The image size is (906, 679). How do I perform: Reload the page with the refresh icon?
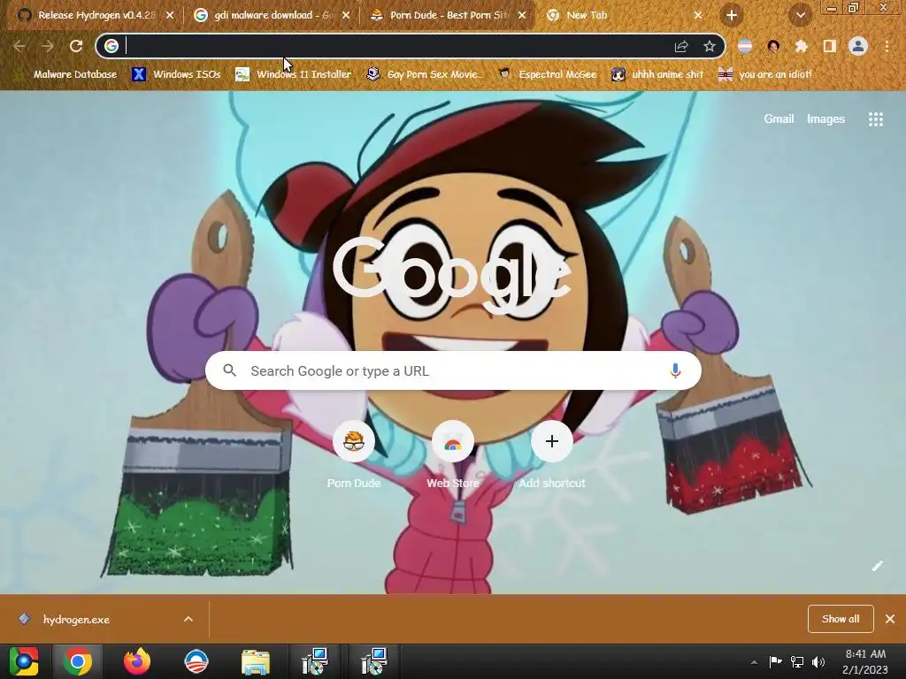tap(76, 46)
